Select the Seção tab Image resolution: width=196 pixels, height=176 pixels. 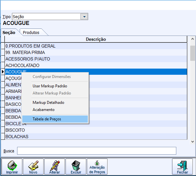(x=9, y=32)
